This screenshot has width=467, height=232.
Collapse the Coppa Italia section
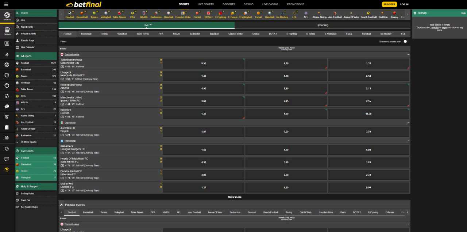(408, 123)
